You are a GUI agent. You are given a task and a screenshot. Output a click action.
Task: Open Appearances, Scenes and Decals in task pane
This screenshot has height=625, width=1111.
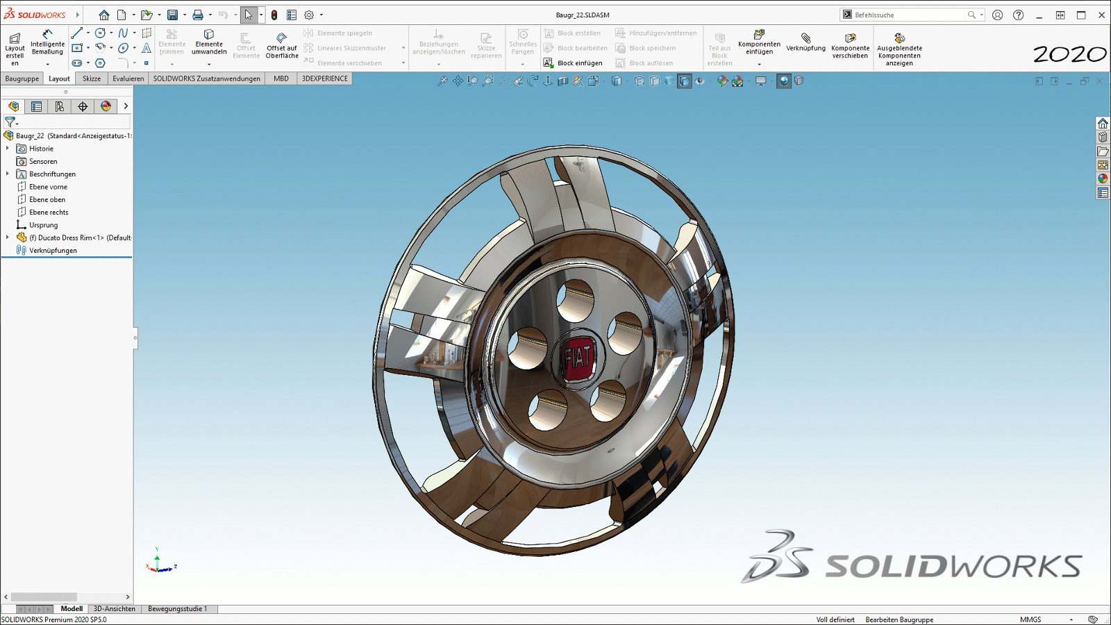[1103, 178]
